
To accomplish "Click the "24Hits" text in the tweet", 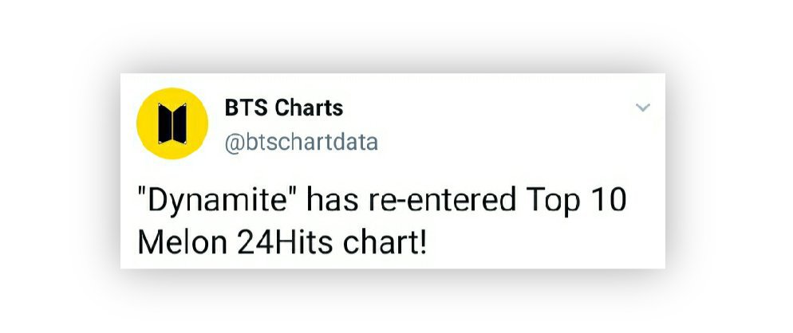I will pos(285,243).
